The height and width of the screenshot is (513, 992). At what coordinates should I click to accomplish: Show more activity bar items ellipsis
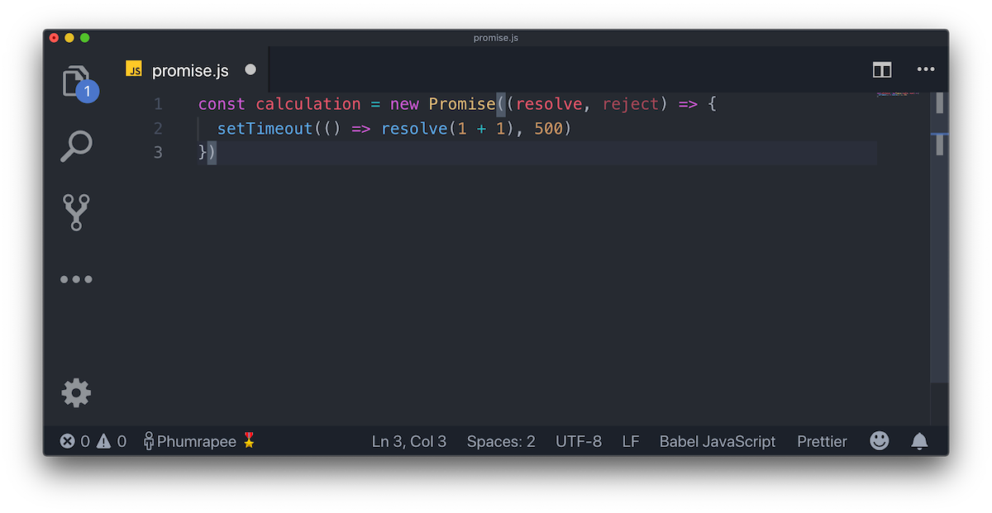[76, 279]
